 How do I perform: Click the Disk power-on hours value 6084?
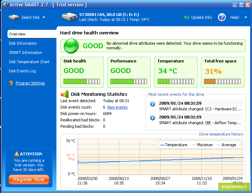pos(107,114)
